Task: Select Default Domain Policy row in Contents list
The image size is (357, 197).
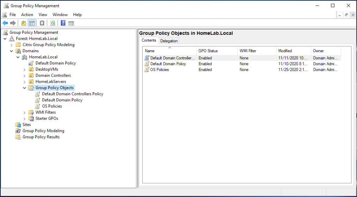Action: coord(242,64)
